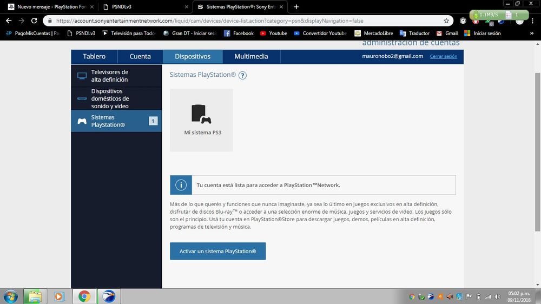Open the Mi sistema PS3 device tile
The width and height of the screenshot is (541, 304).
[201, 120]
